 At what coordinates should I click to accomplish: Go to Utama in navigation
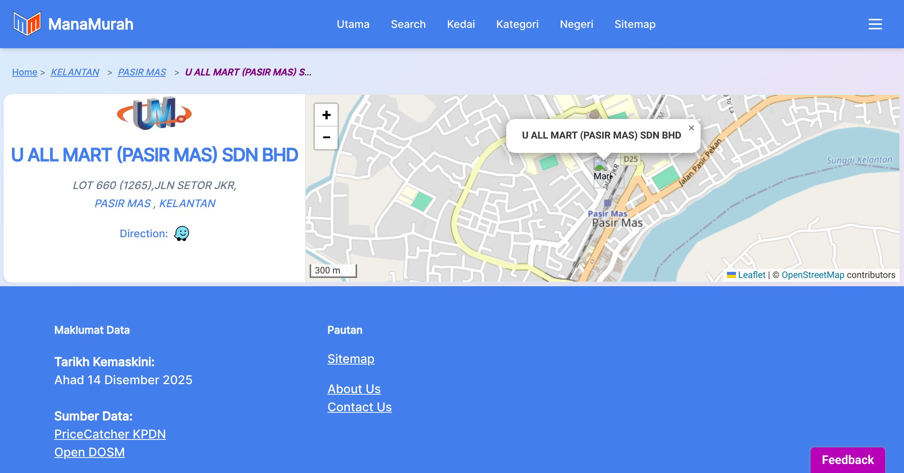pyautogui.click(x=353, y=24)
